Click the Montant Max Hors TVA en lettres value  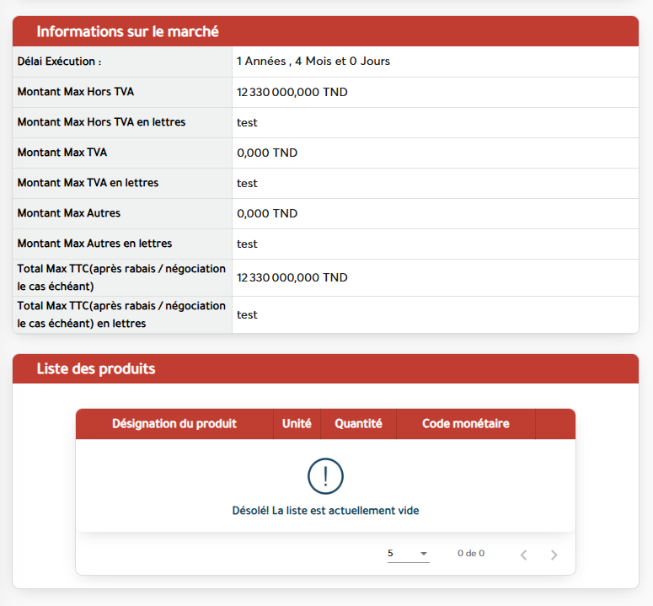[x=247, y=122]
